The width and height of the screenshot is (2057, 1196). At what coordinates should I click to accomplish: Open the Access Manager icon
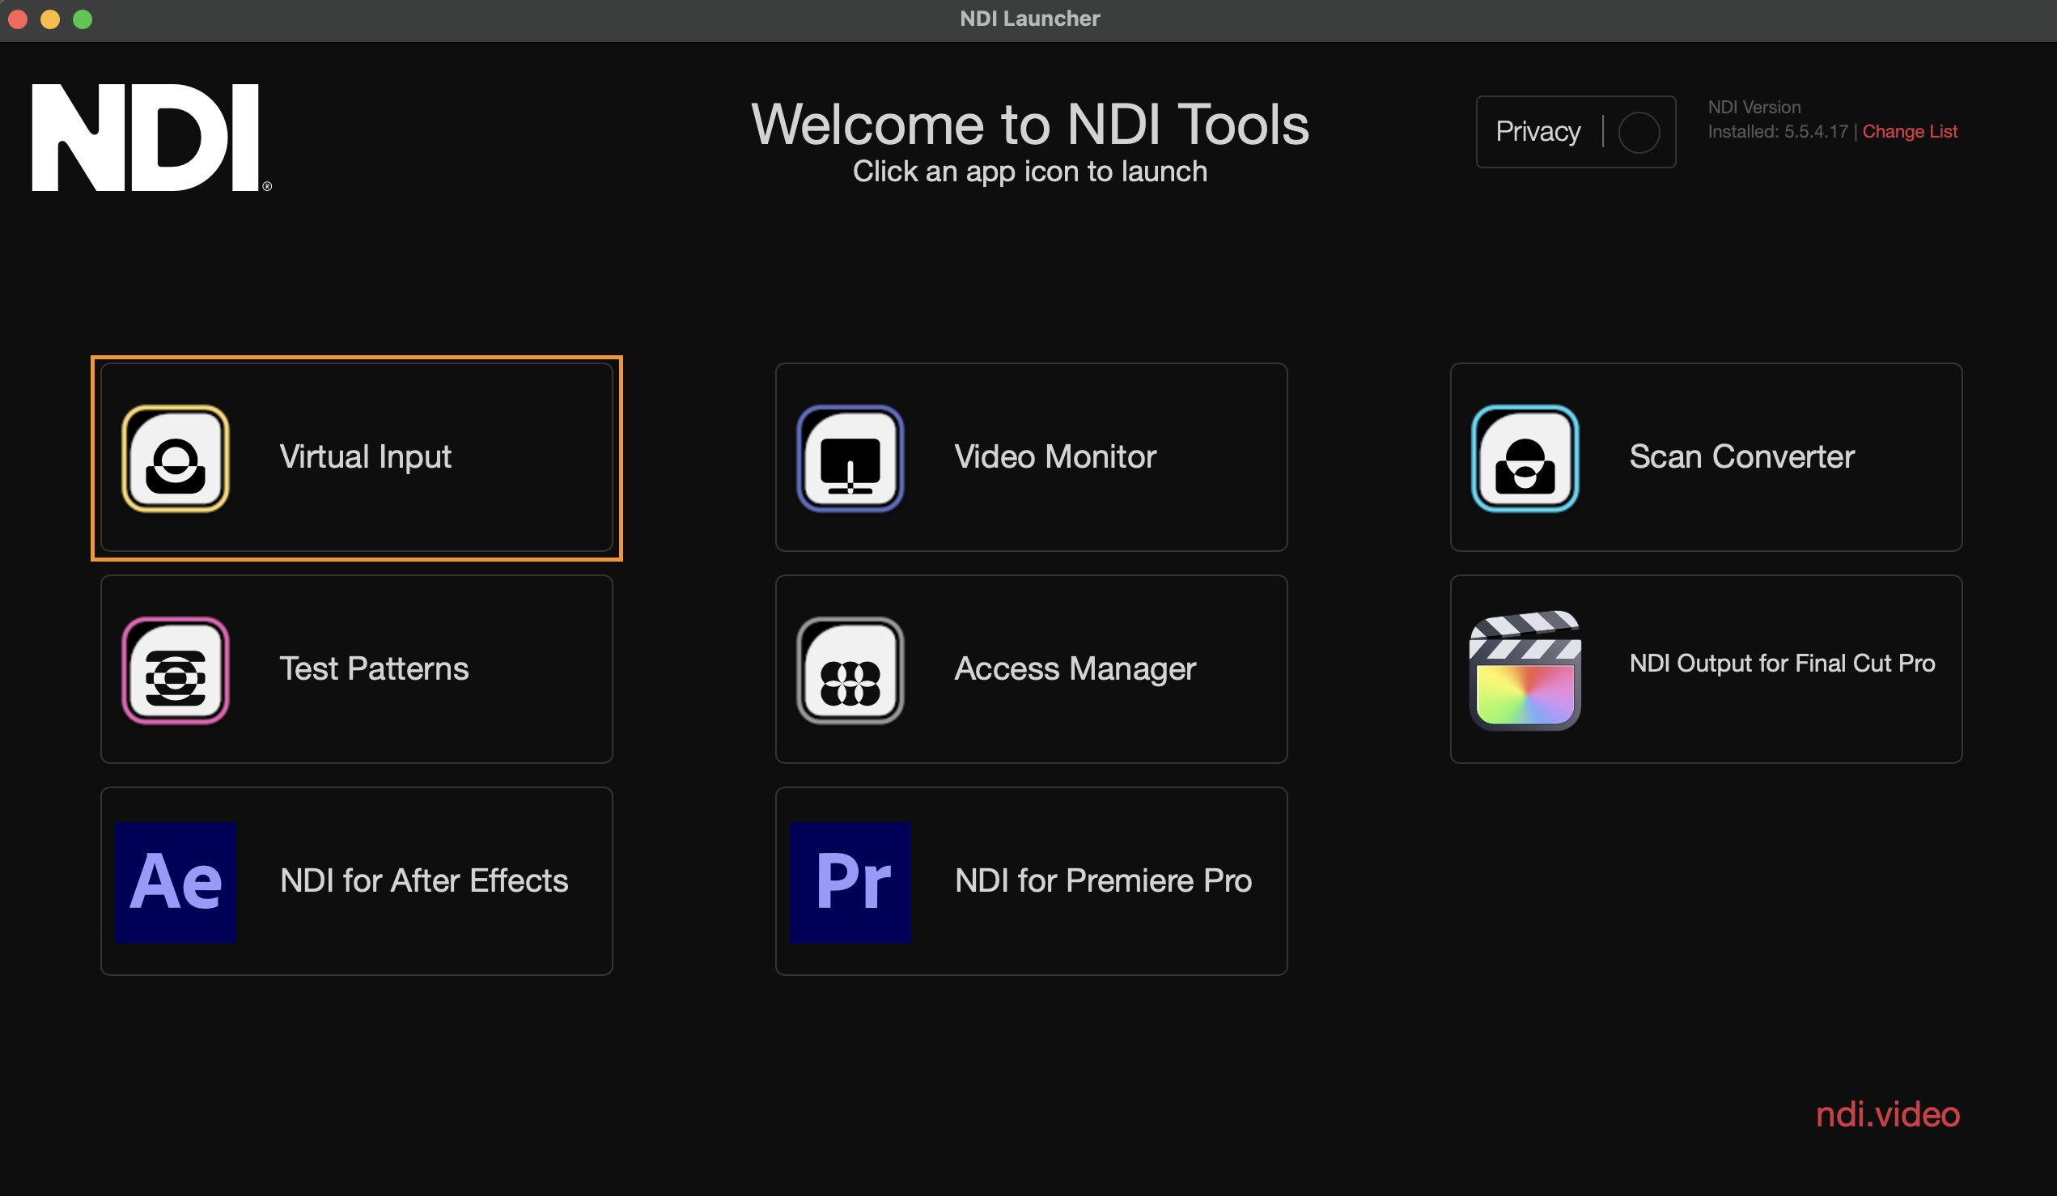[x=850, y=670]
